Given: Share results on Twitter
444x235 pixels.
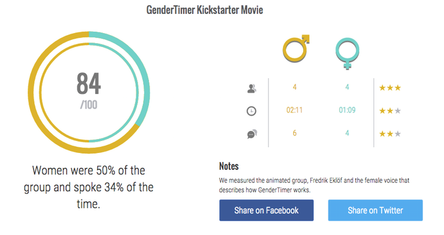Looking at the screenshot, I should tap(375, 210).
